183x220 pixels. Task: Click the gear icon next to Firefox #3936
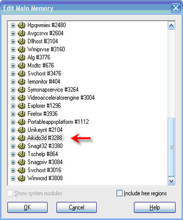[x=22, y=114]
